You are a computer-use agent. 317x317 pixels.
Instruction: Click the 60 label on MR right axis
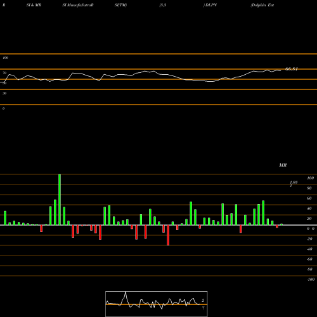pos(309,198)
